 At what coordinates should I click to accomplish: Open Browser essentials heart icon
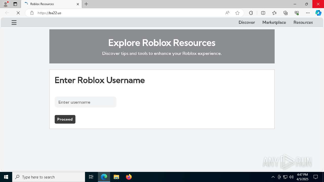click(x=297, y=13)
